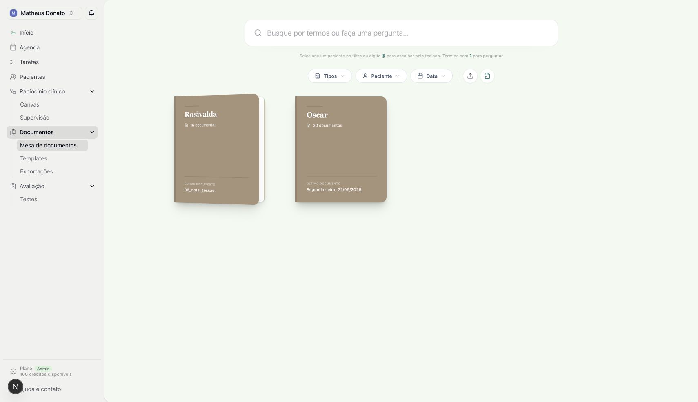Click the 16 documentos label
The image size is (698, 402).
coord(203,125)
